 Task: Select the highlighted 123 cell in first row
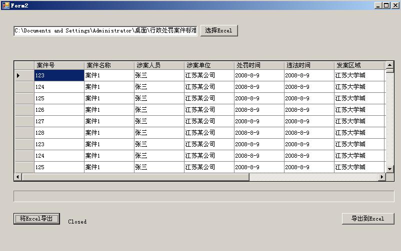pyautogui.click(x=59, y=75)
